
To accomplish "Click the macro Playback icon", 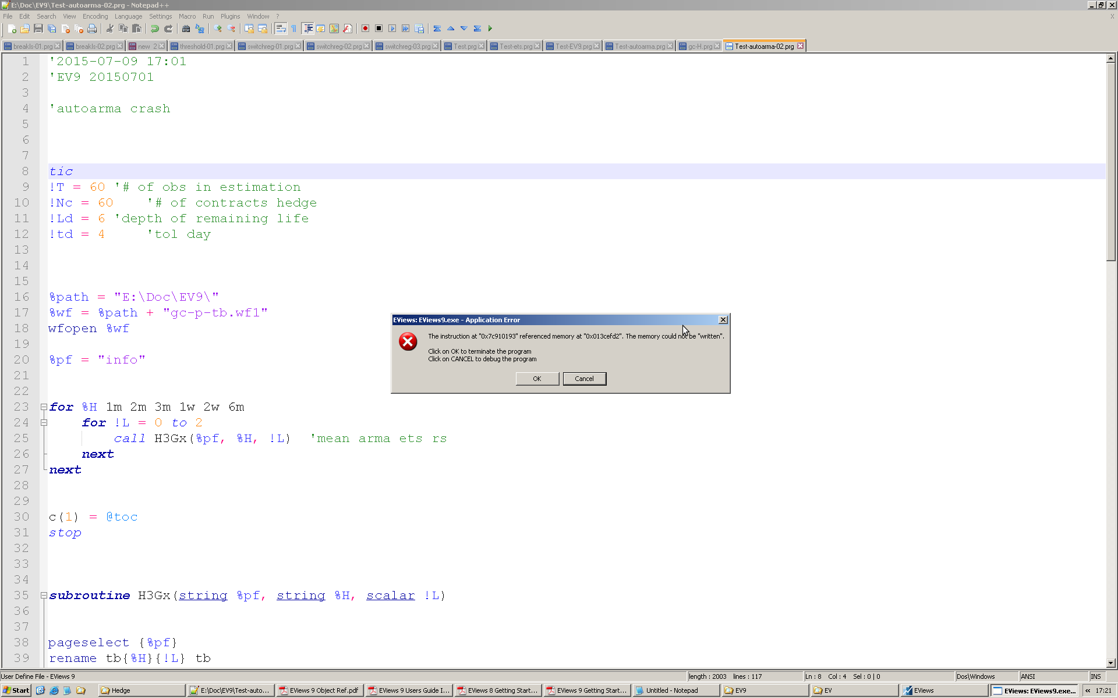I will pyautogui.click(x=392, y=29).
